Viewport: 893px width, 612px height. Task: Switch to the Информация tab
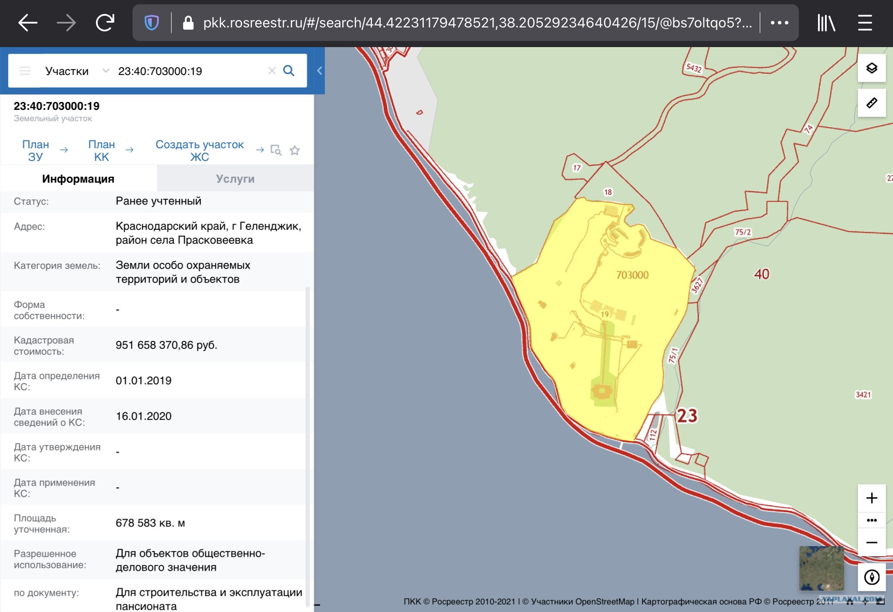click(78, 179)
